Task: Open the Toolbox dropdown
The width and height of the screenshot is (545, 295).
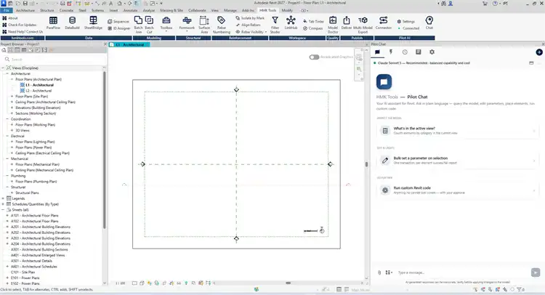Action: click(166, 24)
